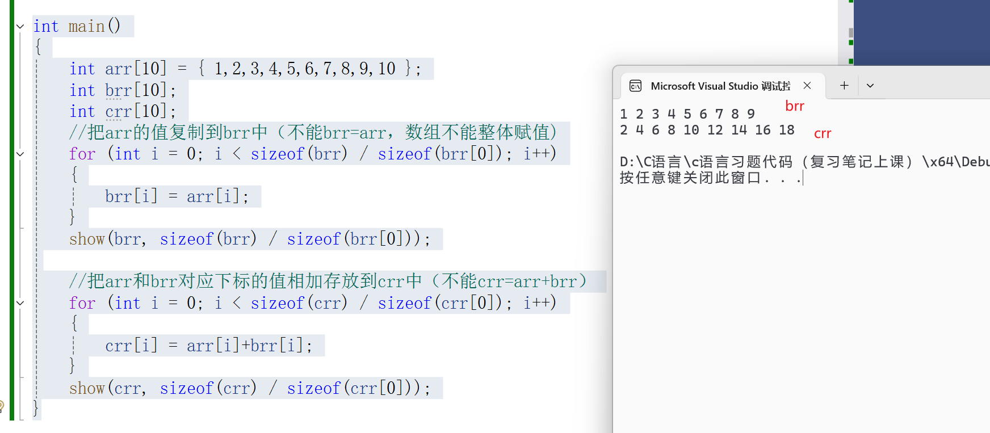
Task: Click the 'show(brr, ...)' call line
Action: click(250, 239)
